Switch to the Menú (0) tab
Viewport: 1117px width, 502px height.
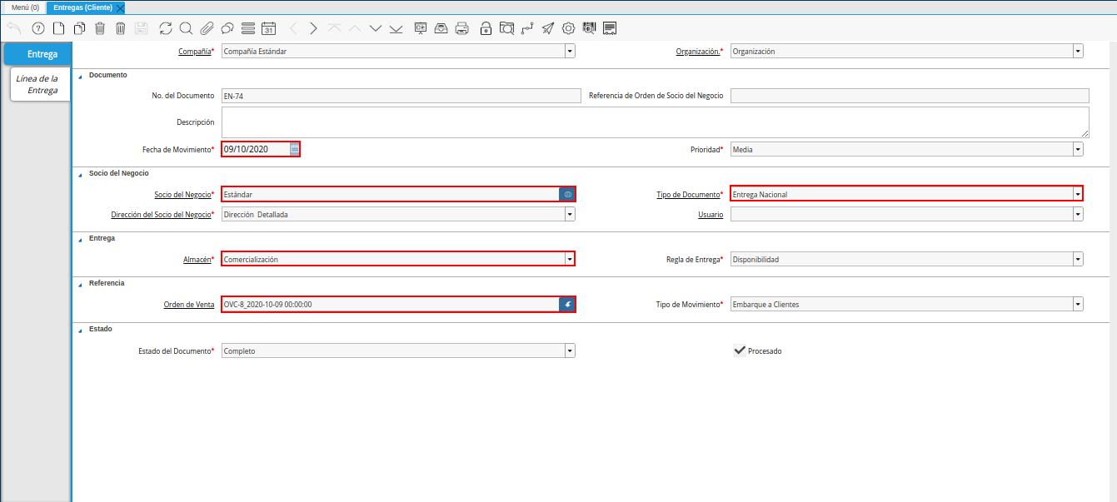tap(25, 7)
